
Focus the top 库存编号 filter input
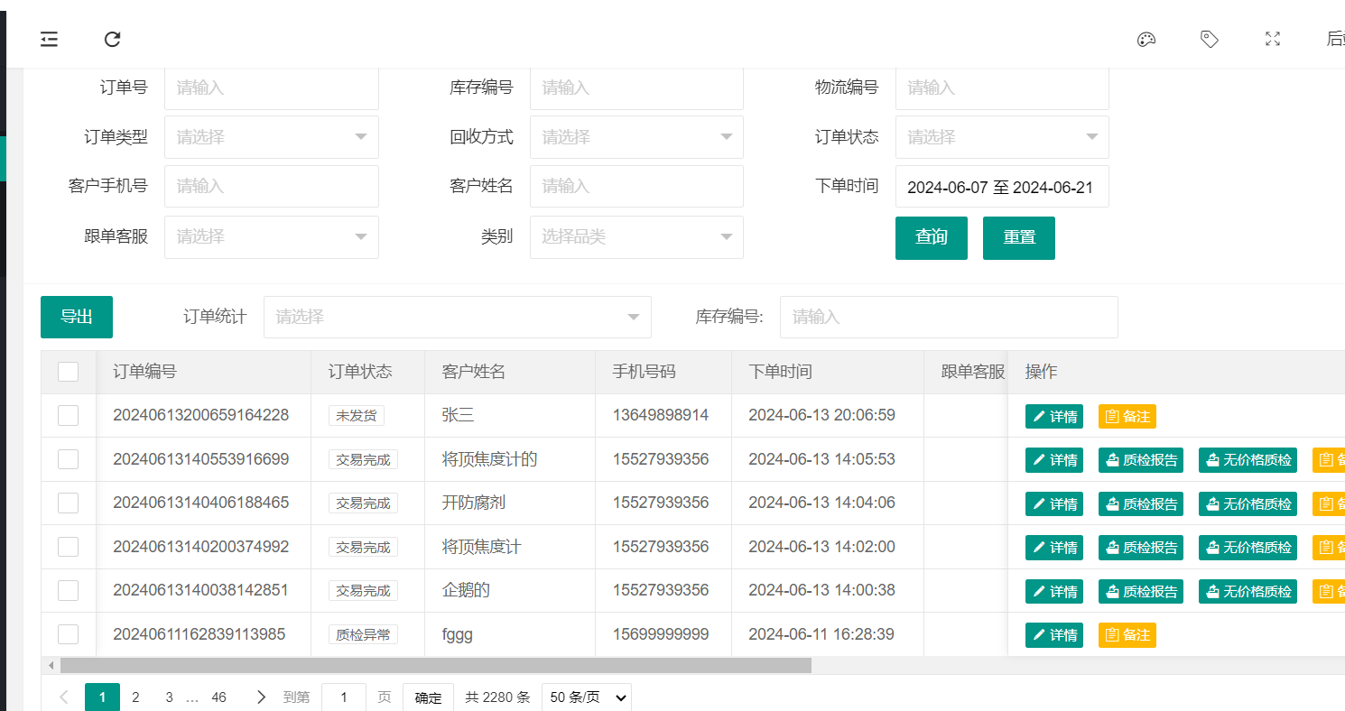[x=636, y=88]
